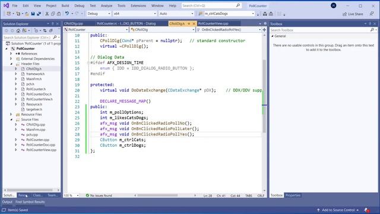Open the Output panel tab
Screen dimensions: 380x214
pyautogui.click(x=7, y=202)
